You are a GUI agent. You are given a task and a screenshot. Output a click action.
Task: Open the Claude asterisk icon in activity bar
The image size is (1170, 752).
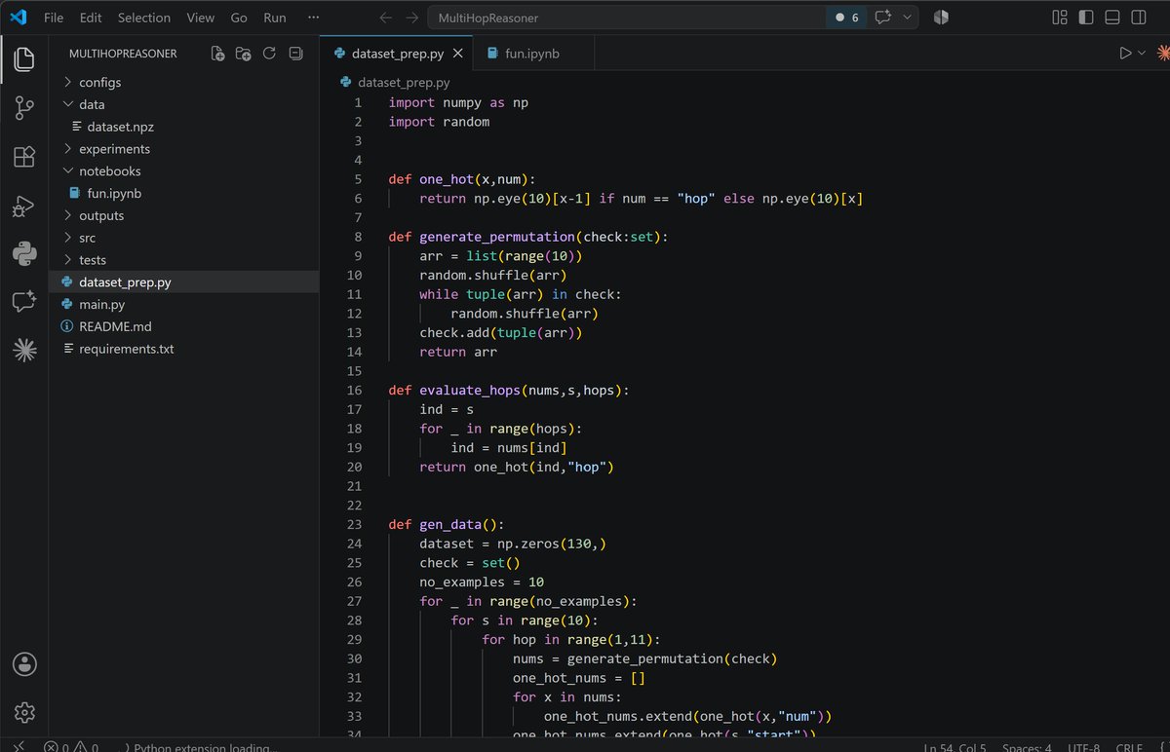click(x=24, y=352)
